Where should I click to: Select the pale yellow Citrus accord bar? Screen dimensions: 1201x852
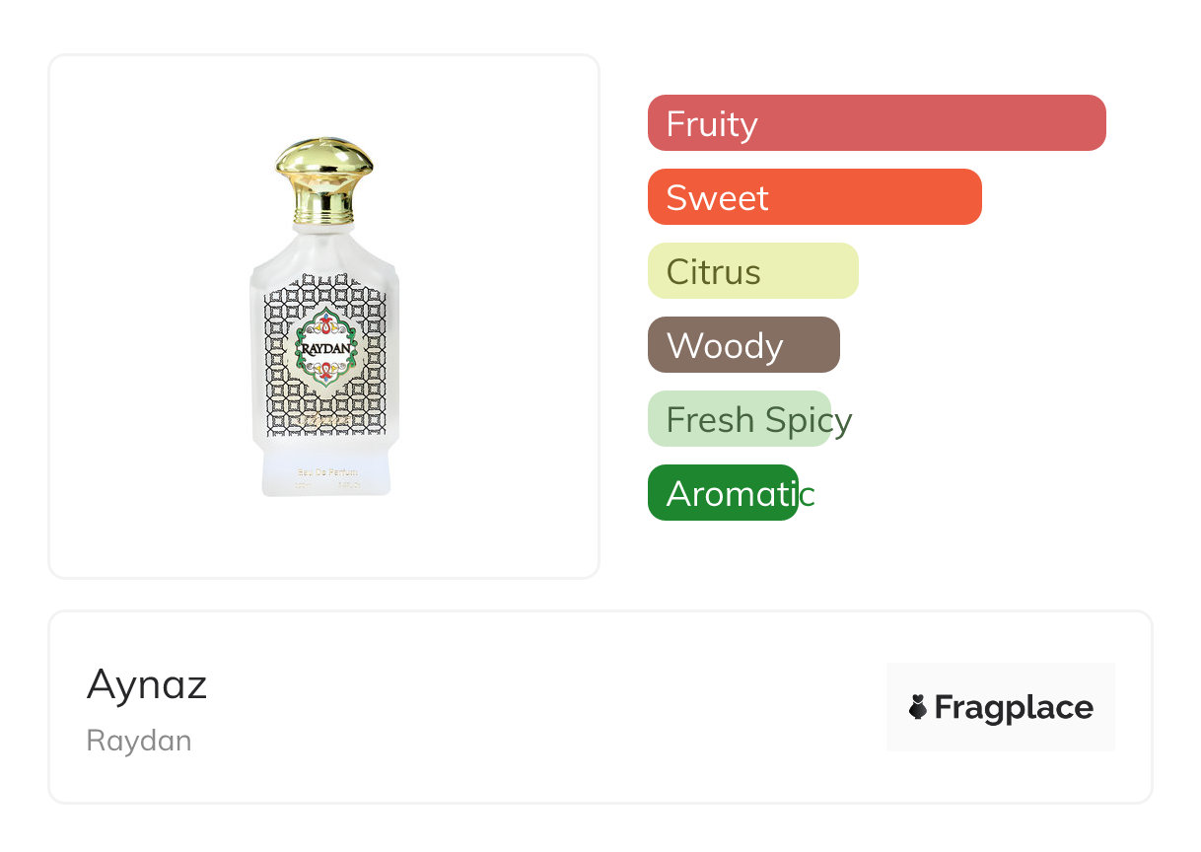click(753, 271)
